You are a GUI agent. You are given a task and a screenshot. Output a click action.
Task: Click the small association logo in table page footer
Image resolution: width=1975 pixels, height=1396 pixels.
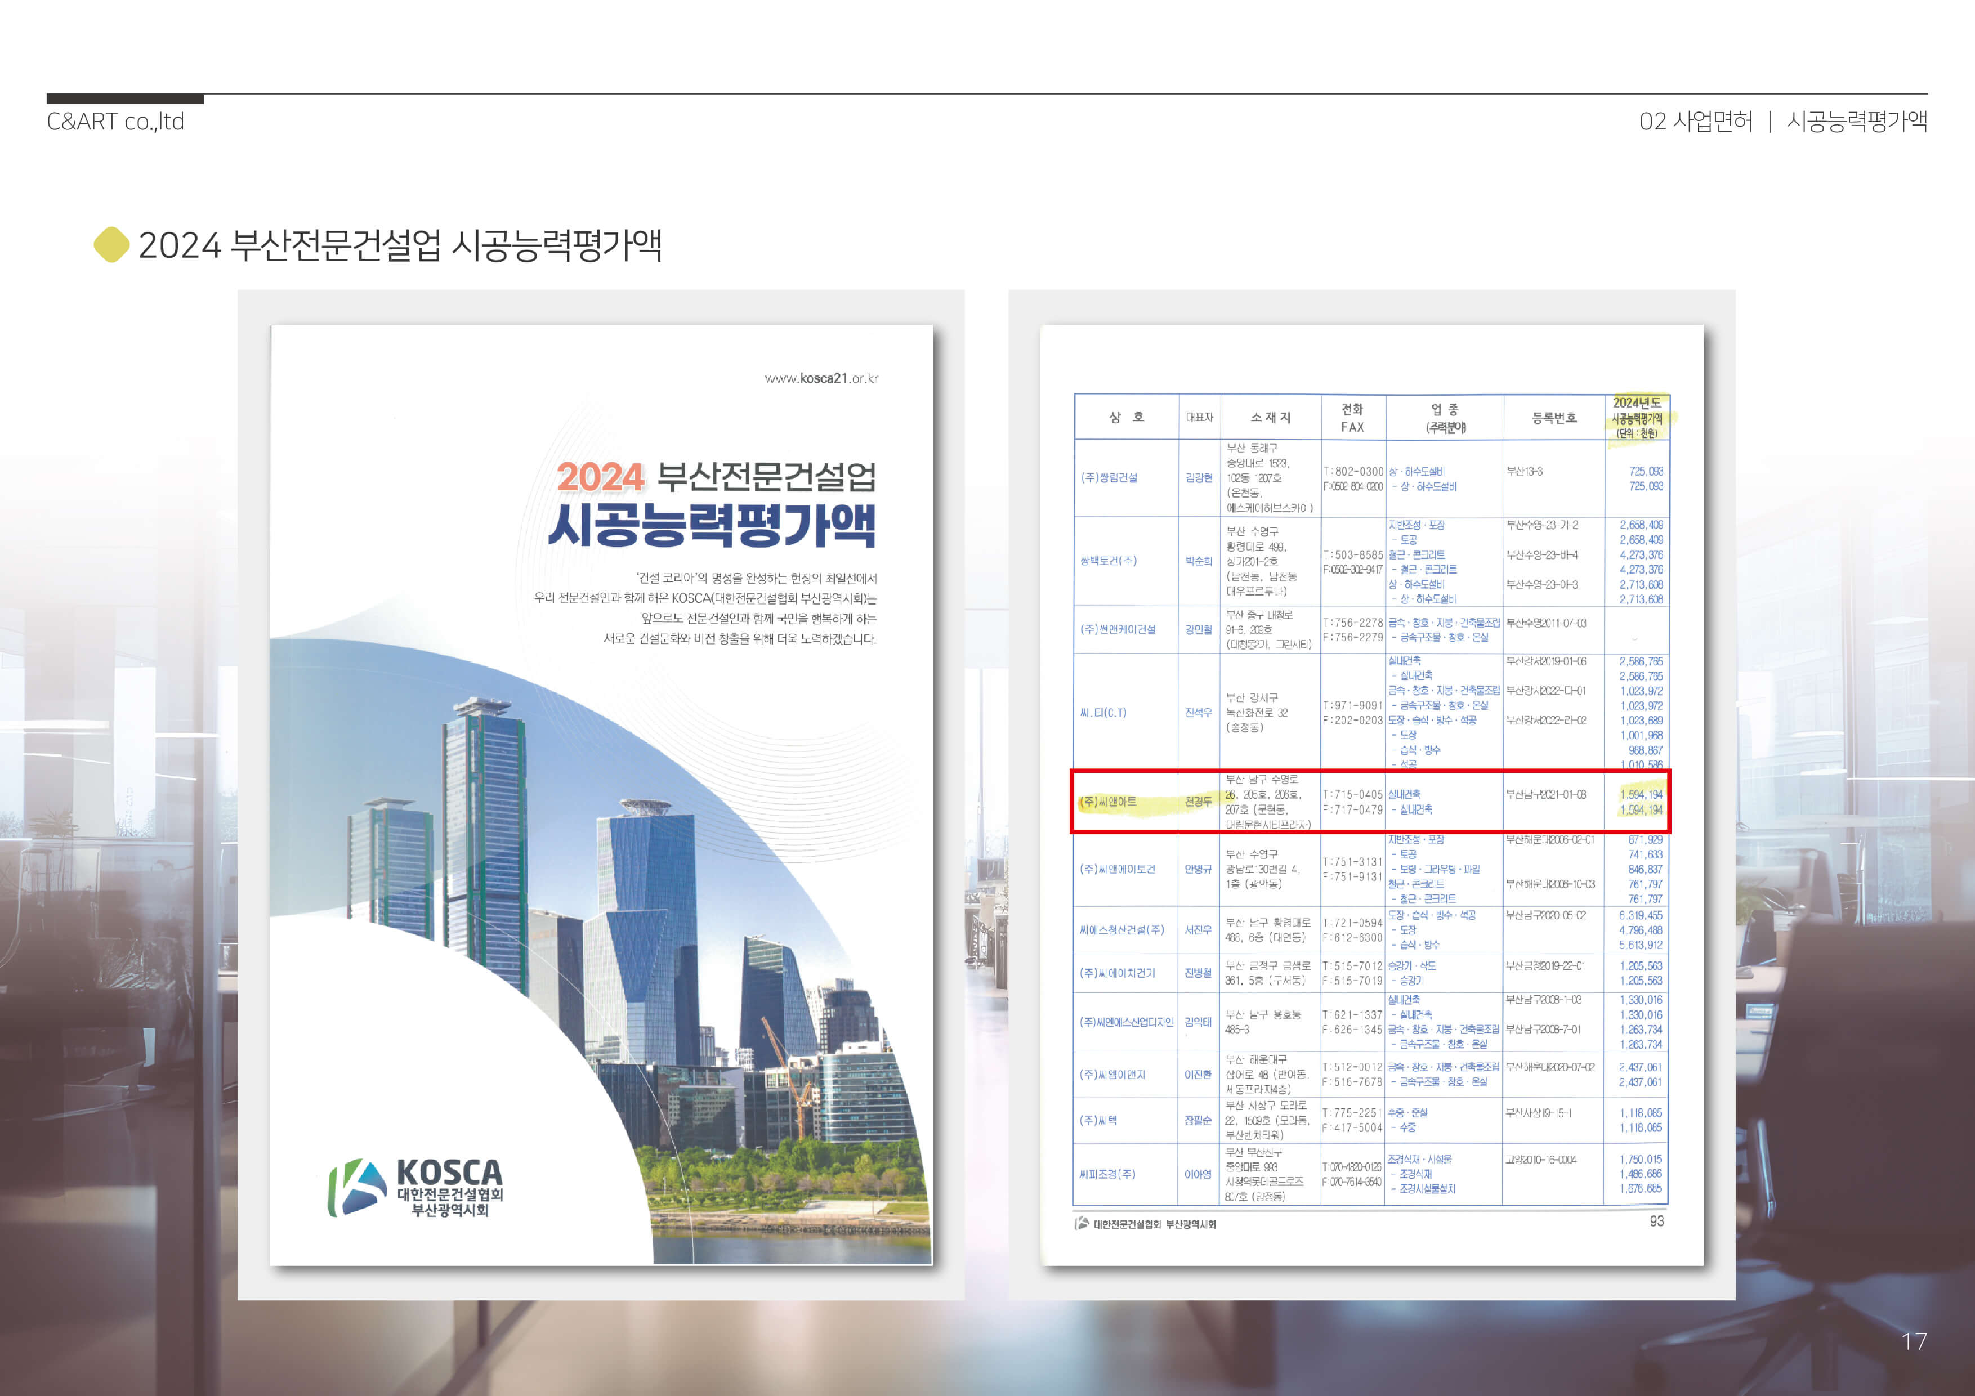tap(1082, 1223)
